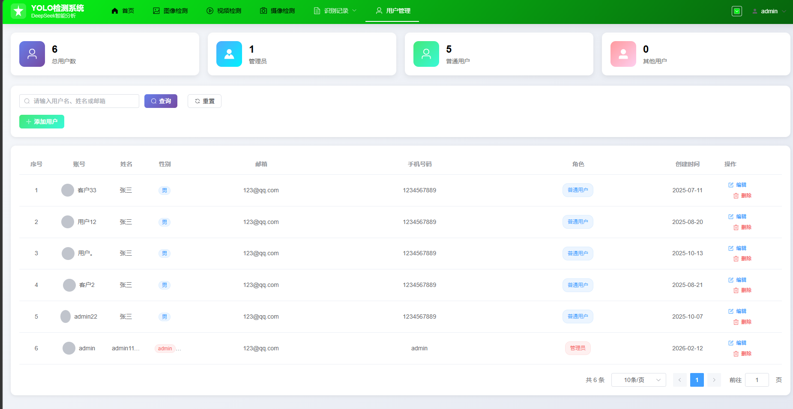Click the green theme toggle icon
This screenshot has height=409, width=793.
point(737,11)
